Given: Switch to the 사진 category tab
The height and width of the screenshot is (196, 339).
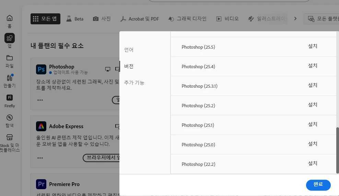Looking at the screenshot, I should pos(102,19).
